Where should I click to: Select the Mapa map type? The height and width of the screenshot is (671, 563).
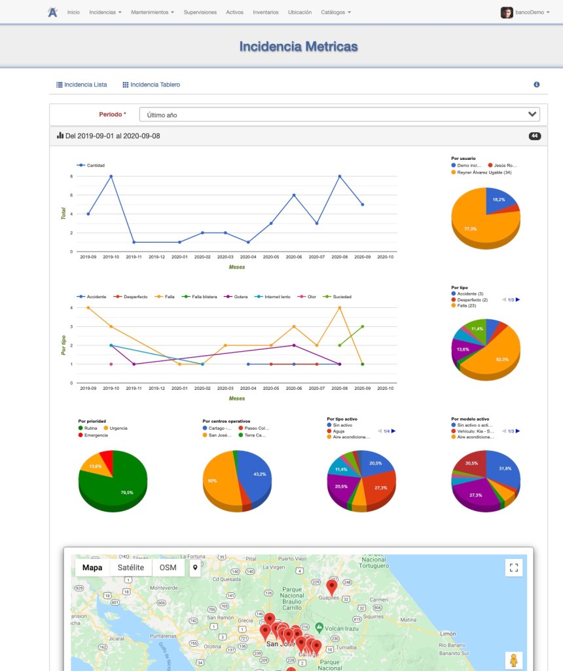tap(92, 567)
